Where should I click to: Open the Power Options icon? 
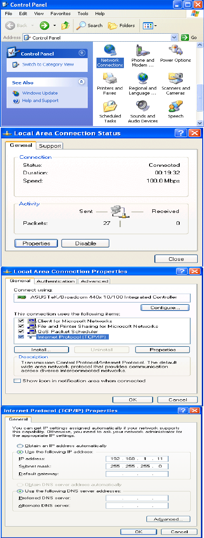(x=175, y=54)
